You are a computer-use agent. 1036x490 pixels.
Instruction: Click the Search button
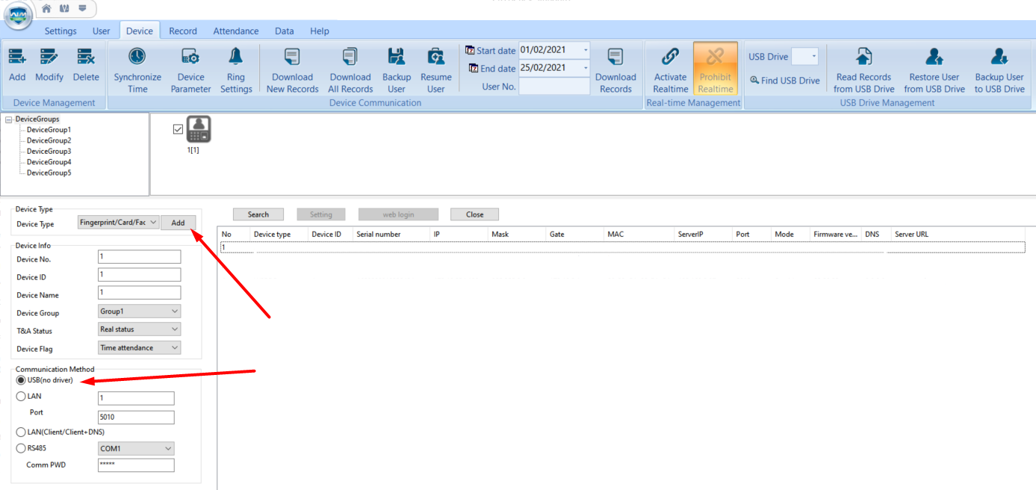click(258, 214)
